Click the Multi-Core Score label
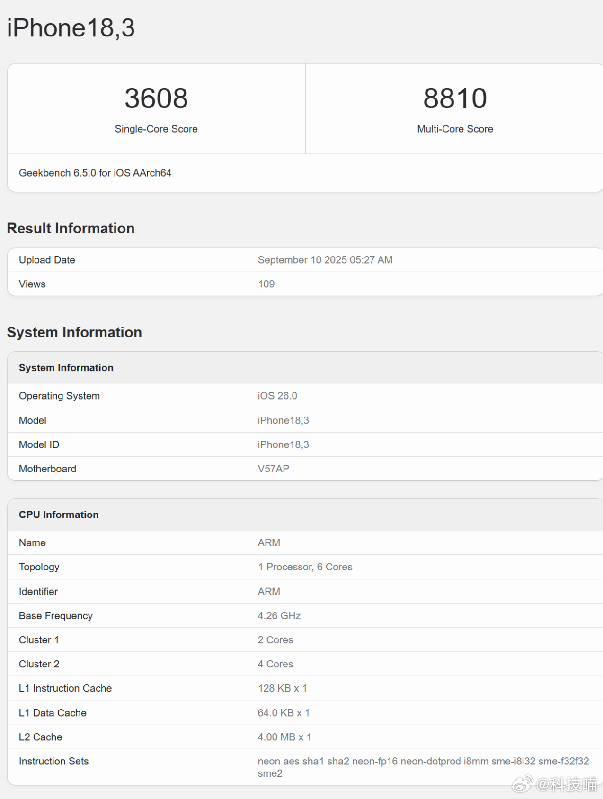 pyautogui.click(x=455, y=129)
